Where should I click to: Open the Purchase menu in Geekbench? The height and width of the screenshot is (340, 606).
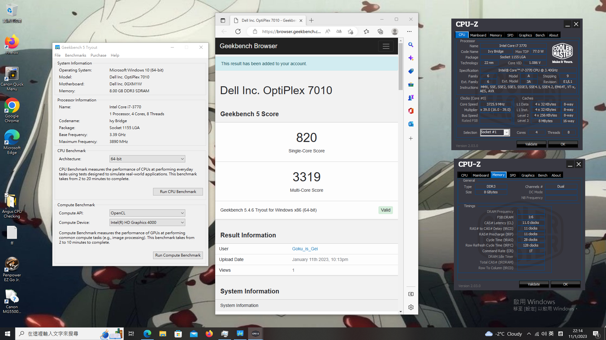98,55
